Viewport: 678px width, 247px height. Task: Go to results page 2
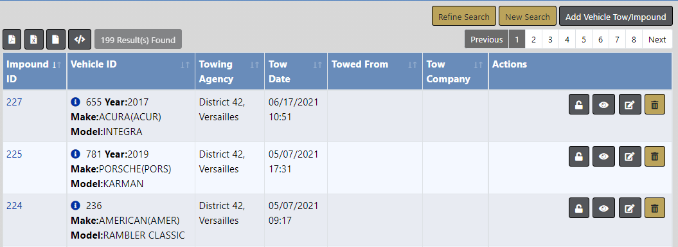click(533, 39)
